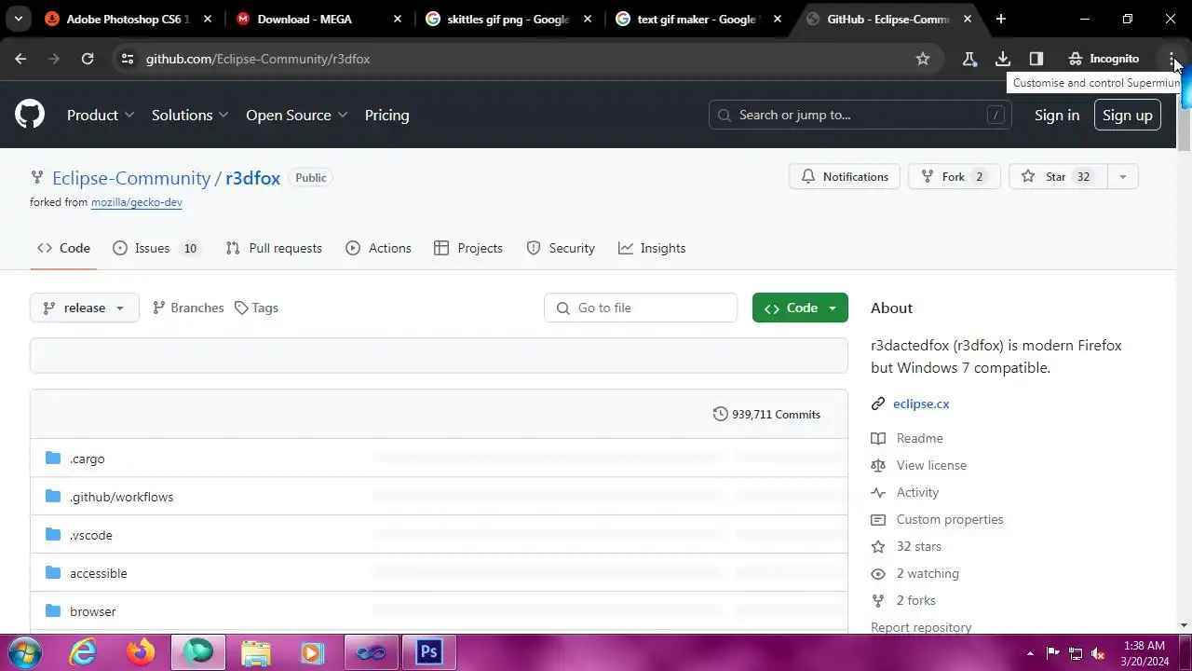Viewport: 1192px width, 671px height.
Task: Open the tab search dropdown arrow
Action: pos(18,19)
